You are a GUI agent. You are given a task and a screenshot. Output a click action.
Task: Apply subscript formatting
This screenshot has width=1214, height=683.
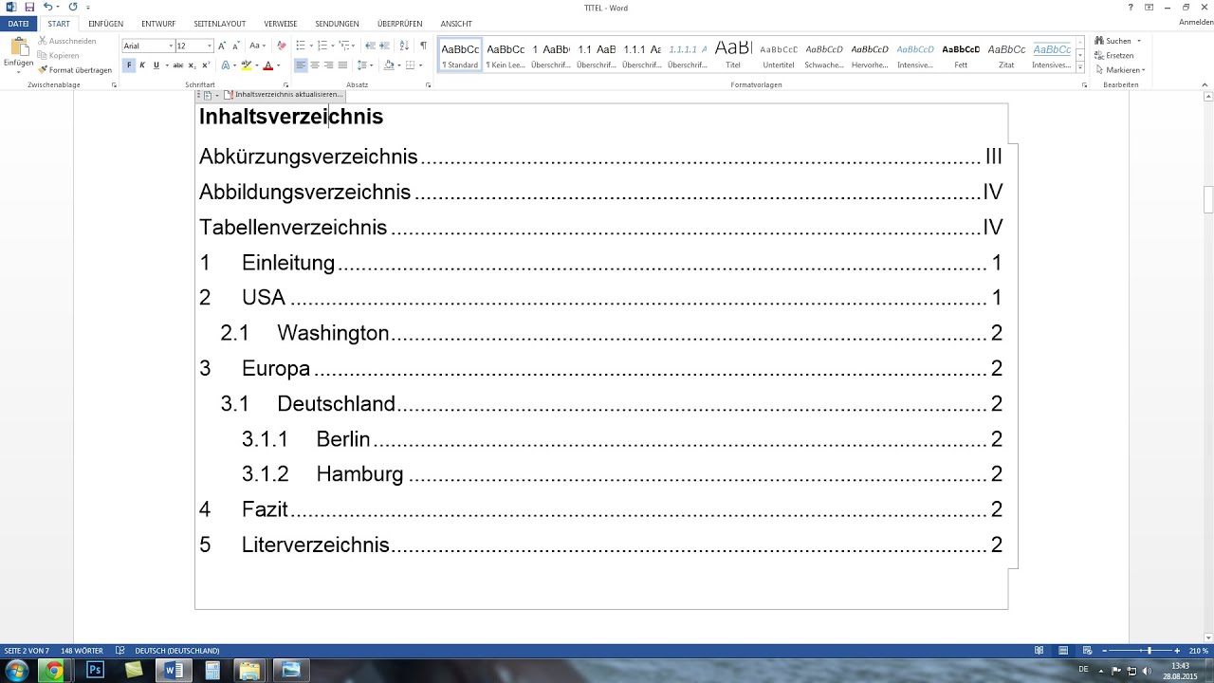[x=192, y=65]
